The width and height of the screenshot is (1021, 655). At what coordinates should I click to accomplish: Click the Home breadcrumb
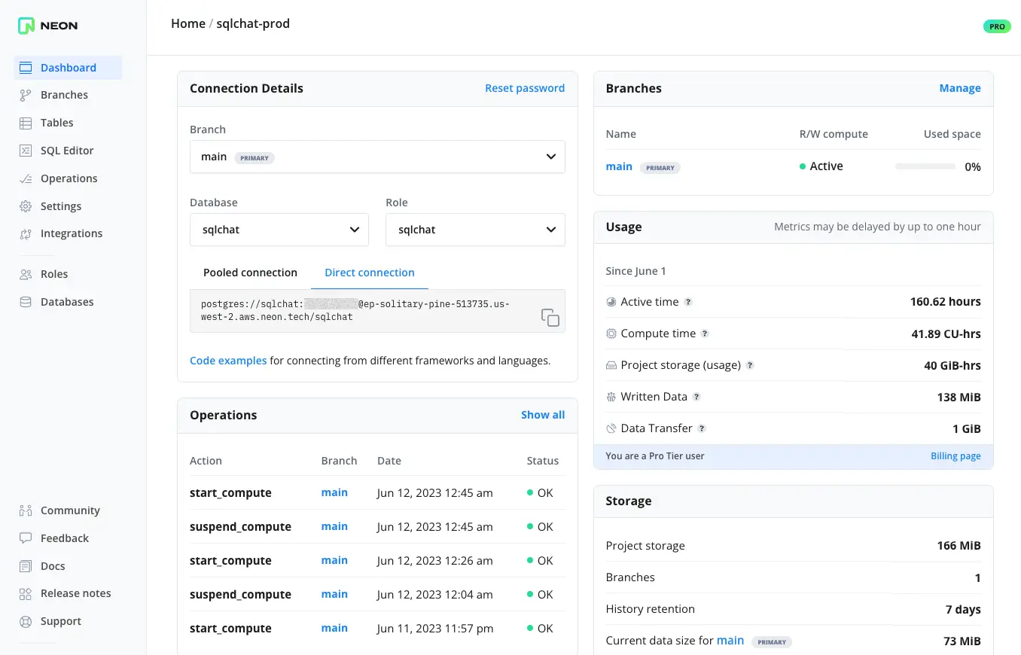tap(187, 23)
